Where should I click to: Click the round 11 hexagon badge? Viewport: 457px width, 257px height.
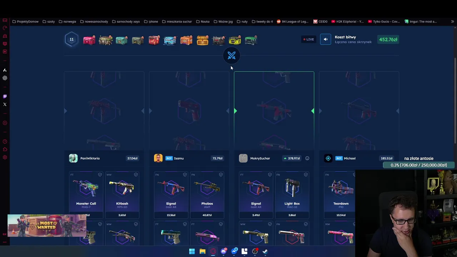[x=71, y=39]
